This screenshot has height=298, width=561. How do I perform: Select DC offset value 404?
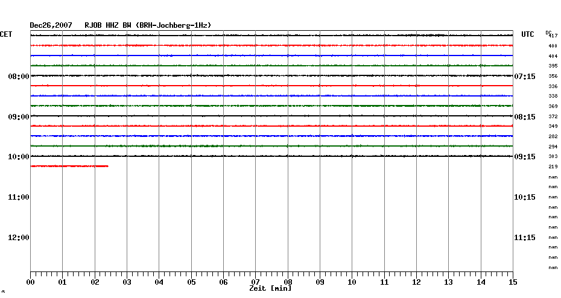[553, 56]
